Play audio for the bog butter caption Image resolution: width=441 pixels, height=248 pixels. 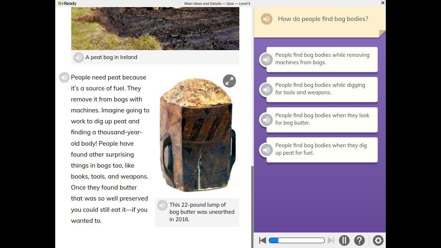pos(162,205)
